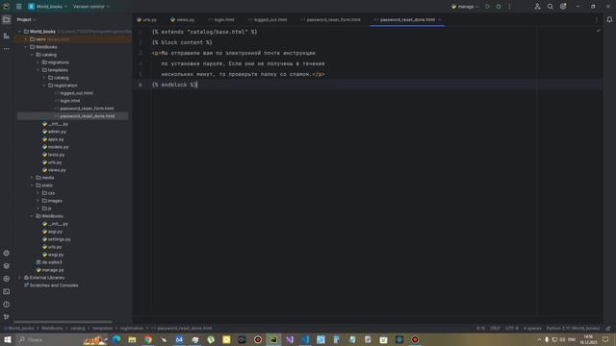
Task: Open Windows Start menu
Action: click(x=8, y=339)
